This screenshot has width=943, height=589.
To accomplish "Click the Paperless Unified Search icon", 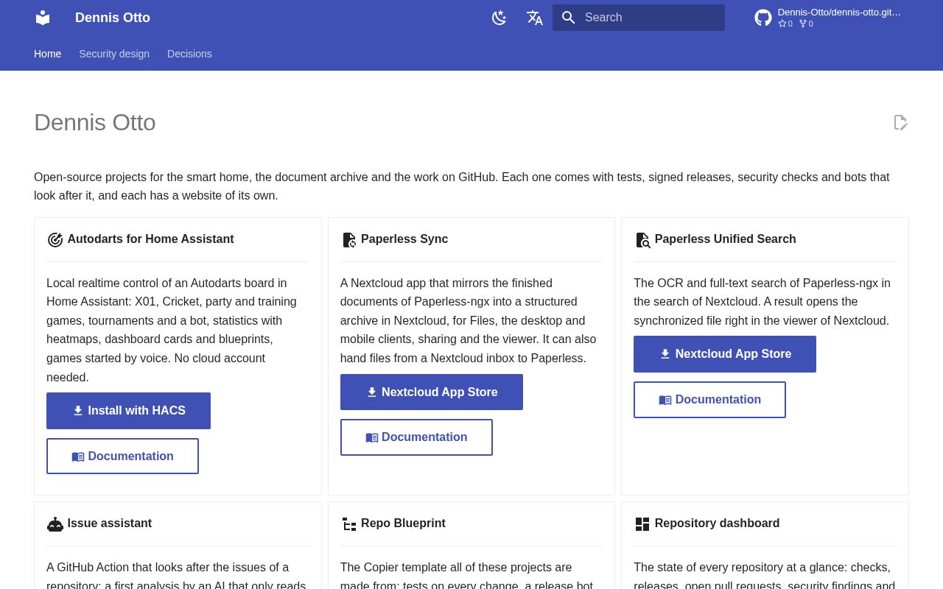I will point(643,240).
